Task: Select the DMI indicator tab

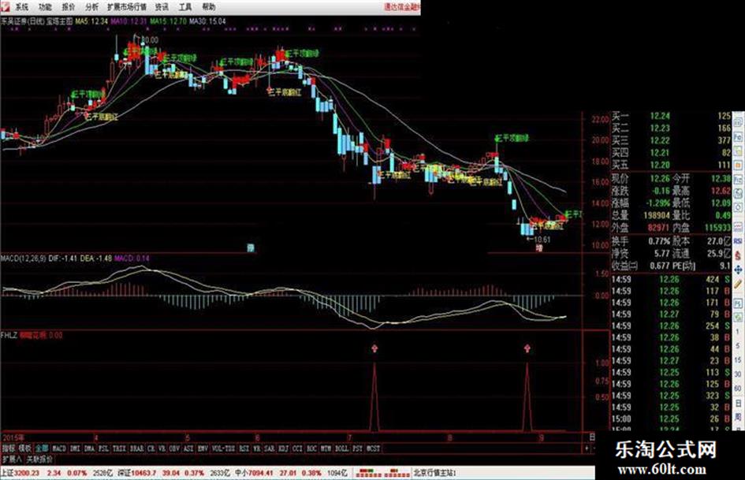Action: (74, 448)
